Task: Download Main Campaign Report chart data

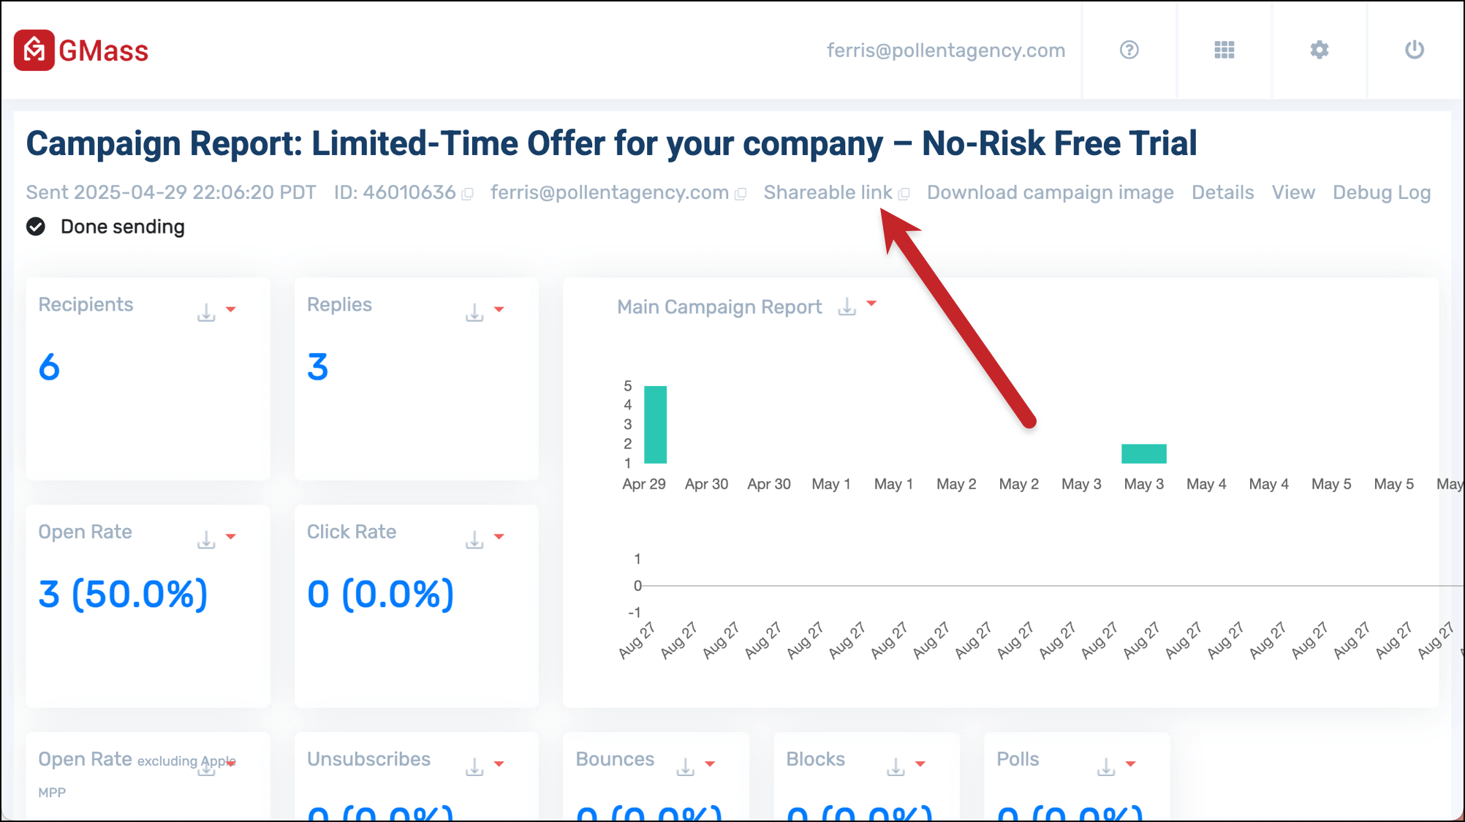Action: pyautogui.click(x=847, y=306)
